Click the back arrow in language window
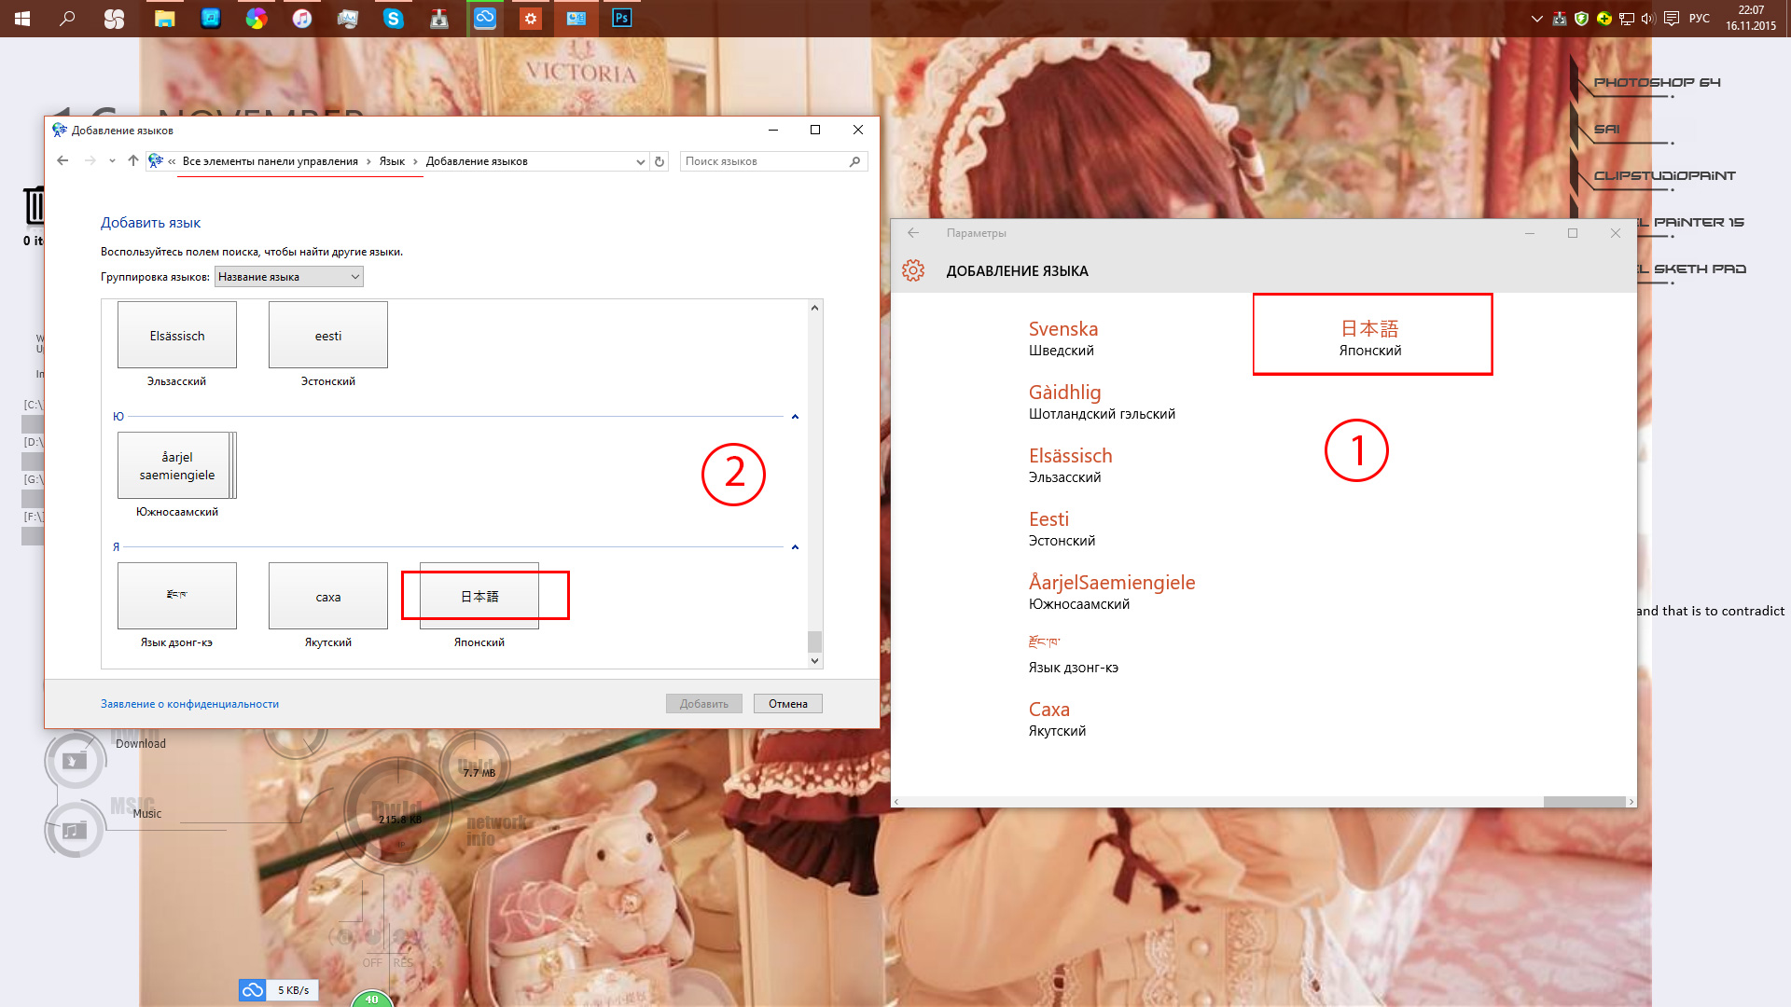Screen dimensions: 1791x1007 click(62, 160)
